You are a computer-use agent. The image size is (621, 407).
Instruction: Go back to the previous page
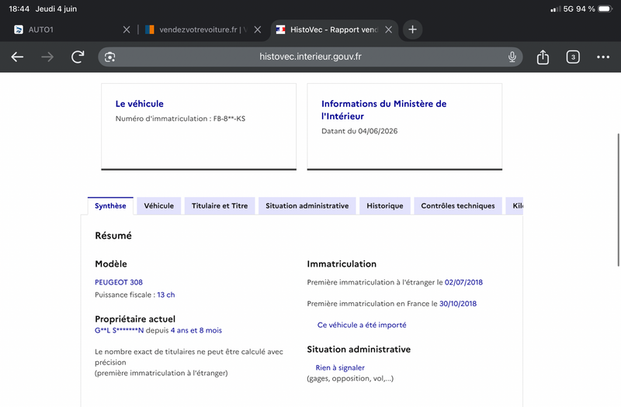(x=17, y=57)
